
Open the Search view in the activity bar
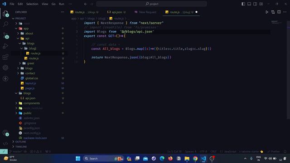[5, 24]
